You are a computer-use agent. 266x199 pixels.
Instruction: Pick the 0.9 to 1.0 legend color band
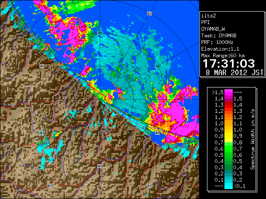click(229, 130)
